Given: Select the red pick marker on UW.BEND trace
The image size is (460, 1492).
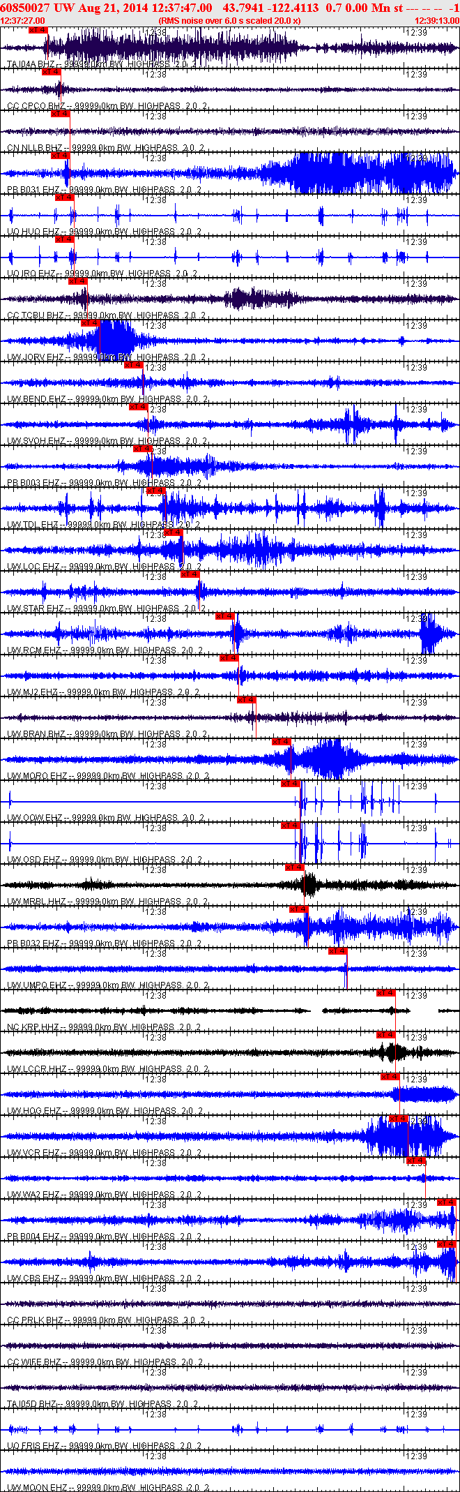Looking at the screenshot, I should tap(133, 365).
